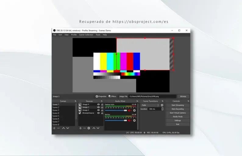
Task: Open the View menu
Action: tap(66, 35)
